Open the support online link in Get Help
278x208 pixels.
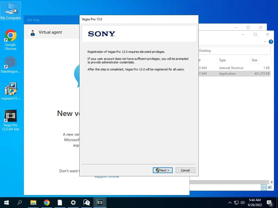point(106,177)
